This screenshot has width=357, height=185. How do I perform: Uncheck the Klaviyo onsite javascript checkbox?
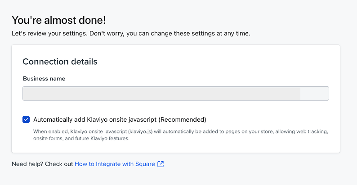coord(26,119)
